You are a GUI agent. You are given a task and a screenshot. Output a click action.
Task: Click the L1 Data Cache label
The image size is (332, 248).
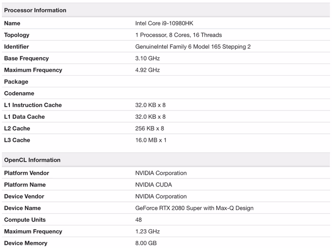(24, 116)
